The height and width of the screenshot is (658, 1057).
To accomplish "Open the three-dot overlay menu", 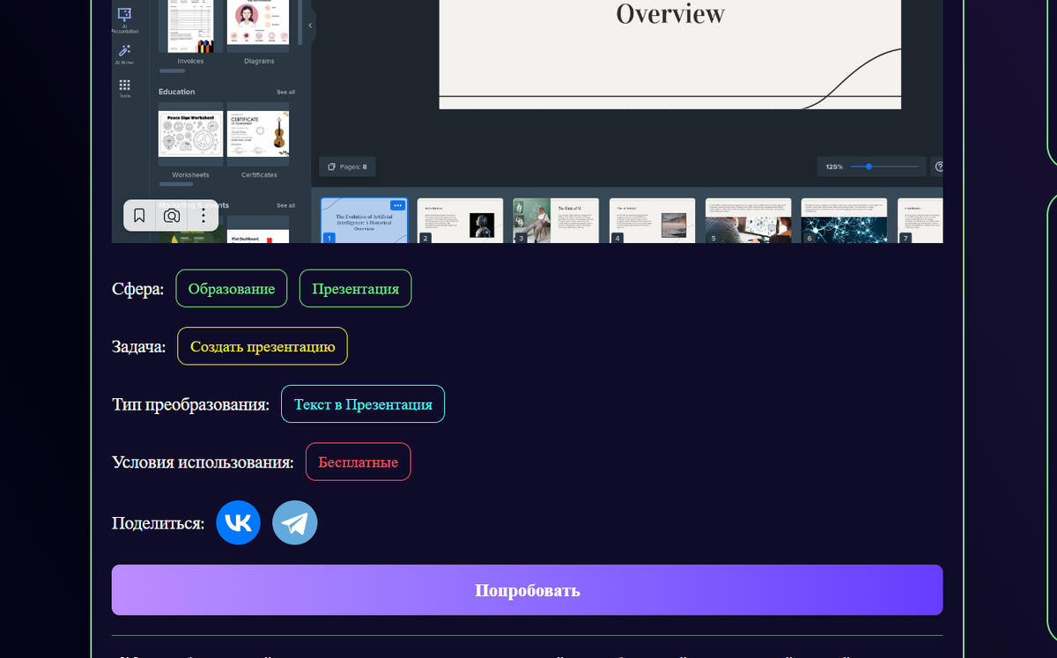I will pyautogui.click(x=203, y=215).
